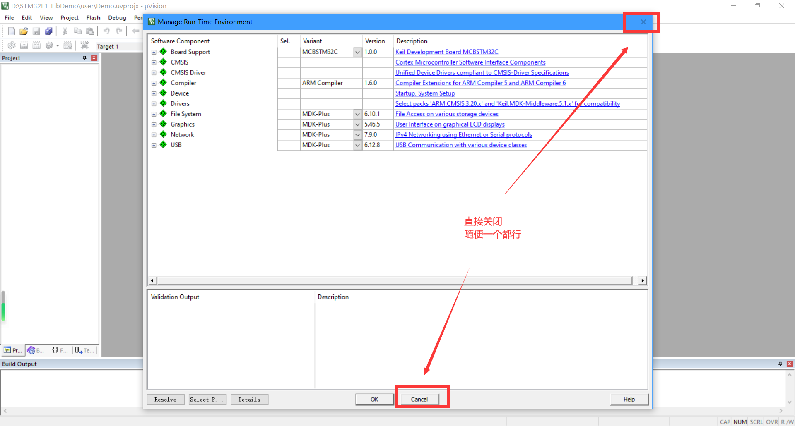Image resolution: width=795 pixels, height=426 pixels.
Task: Expand the Device tree node
Action: click(x=154, y=93)
